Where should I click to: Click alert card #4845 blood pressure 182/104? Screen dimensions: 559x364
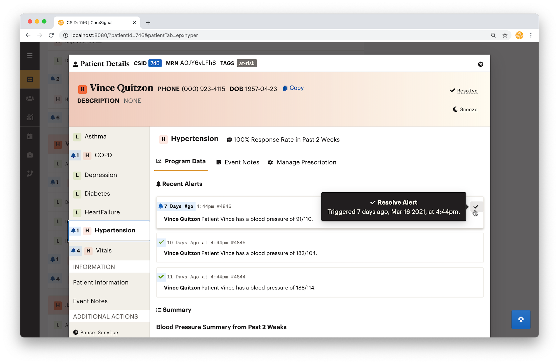pyautogui.click(x=320, y=248)
